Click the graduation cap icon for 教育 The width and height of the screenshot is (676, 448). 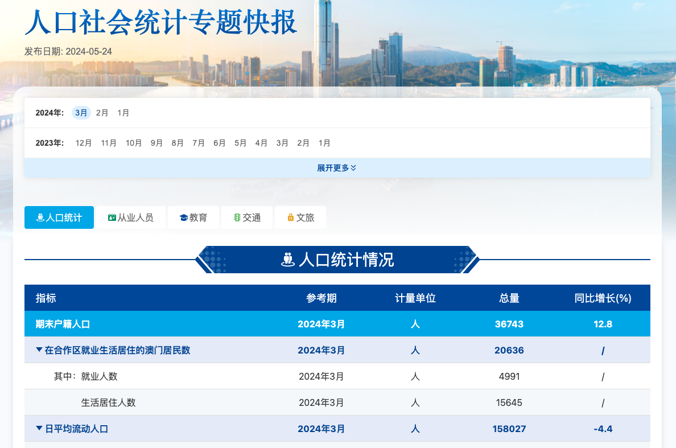(x=183, y=218)
